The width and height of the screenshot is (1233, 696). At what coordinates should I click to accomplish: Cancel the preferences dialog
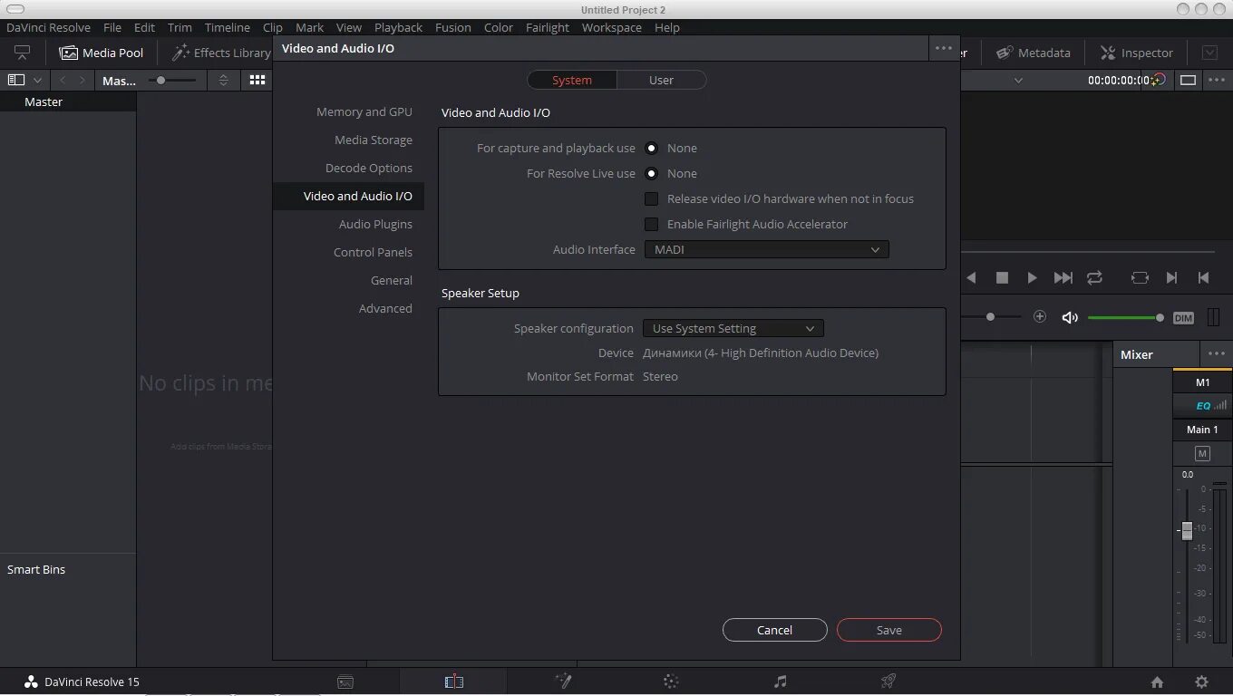(x=775, y=630)
